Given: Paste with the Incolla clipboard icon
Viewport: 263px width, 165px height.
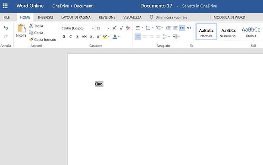Looking at the screenshot, I should 21,30.
